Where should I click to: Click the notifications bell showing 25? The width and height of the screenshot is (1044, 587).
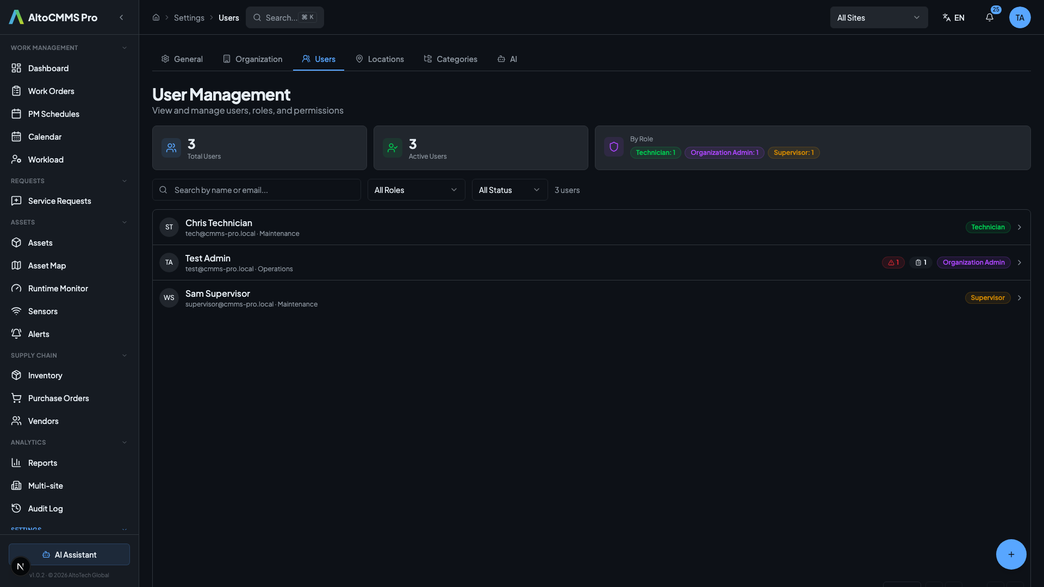[x=990, y=17]
